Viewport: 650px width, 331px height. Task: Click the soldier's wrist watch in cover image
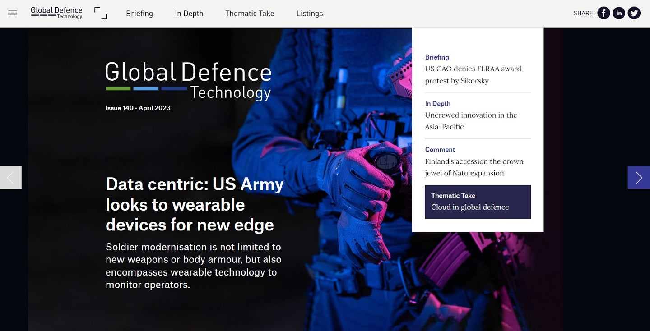click(x=388, y=160)
